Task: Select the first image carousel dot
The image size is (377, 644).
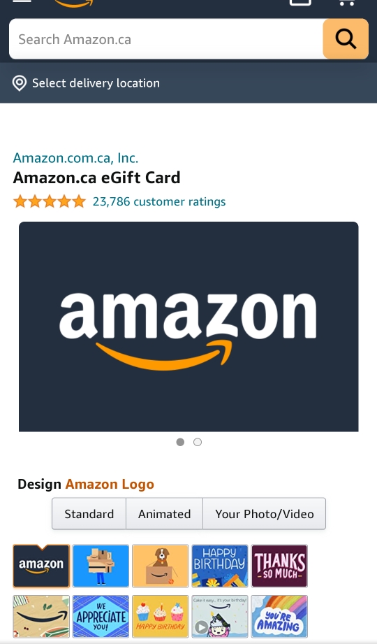Action: pyautogui.click(x=180, y=442)
